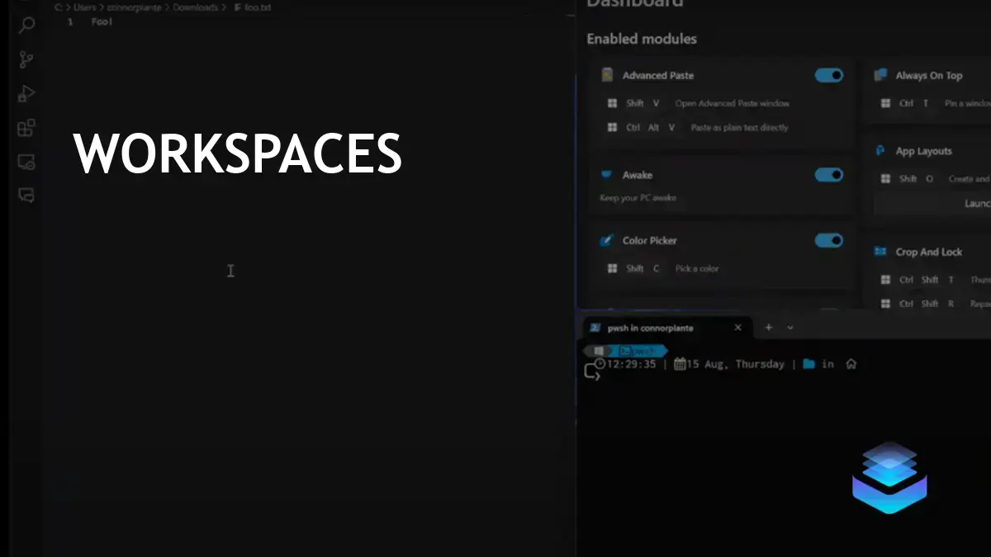This screenshot has height=557, width=991.
Task: Open the Source Control view
Action: point(25,59)
